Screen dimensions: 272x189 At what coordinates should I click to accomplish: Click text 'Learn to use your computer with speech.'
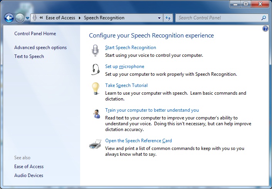coord(146,93)
